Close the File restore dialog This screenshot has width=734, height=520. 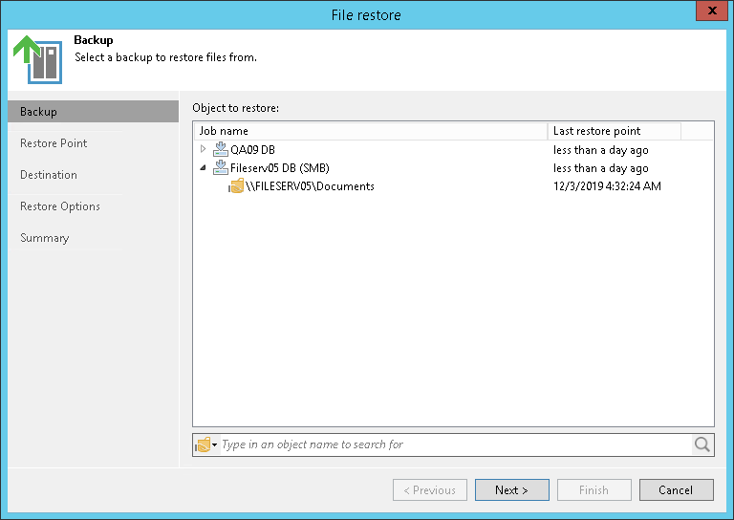coord(712,11)
